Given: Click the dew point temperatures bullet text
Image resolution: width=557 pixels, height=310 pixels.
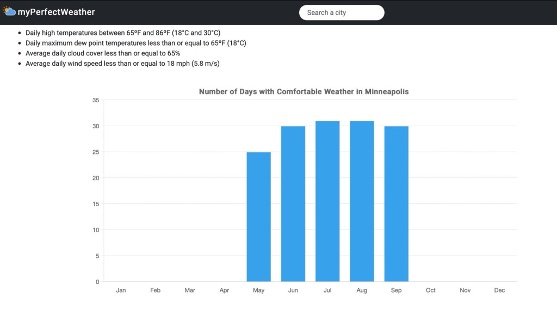Looking at the screenshot, I should (135, 43).
